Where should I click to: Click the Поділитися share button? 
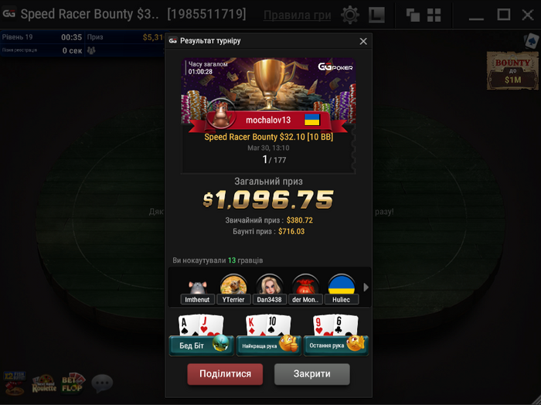coord(225,374)
